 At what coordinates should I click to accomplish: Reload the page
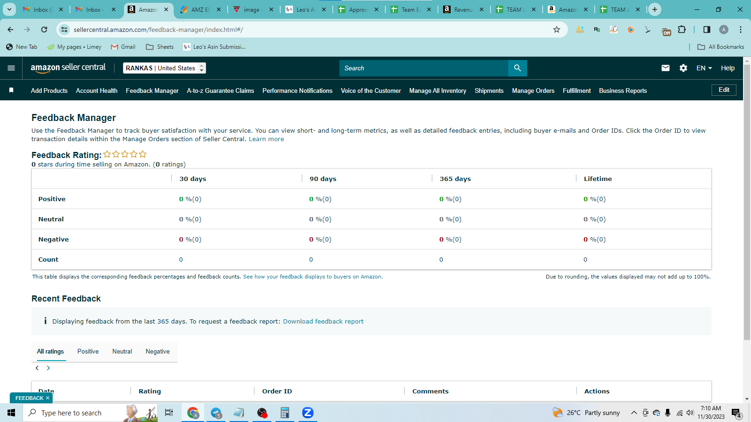coord(44,30)
